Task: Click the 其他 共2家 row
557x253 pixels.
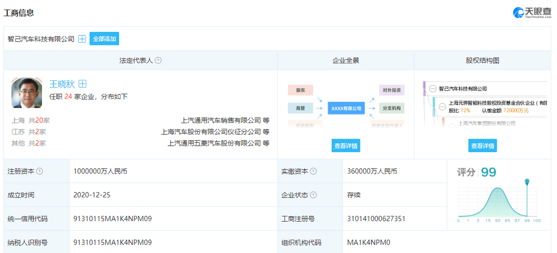Action: coord(140,143)
